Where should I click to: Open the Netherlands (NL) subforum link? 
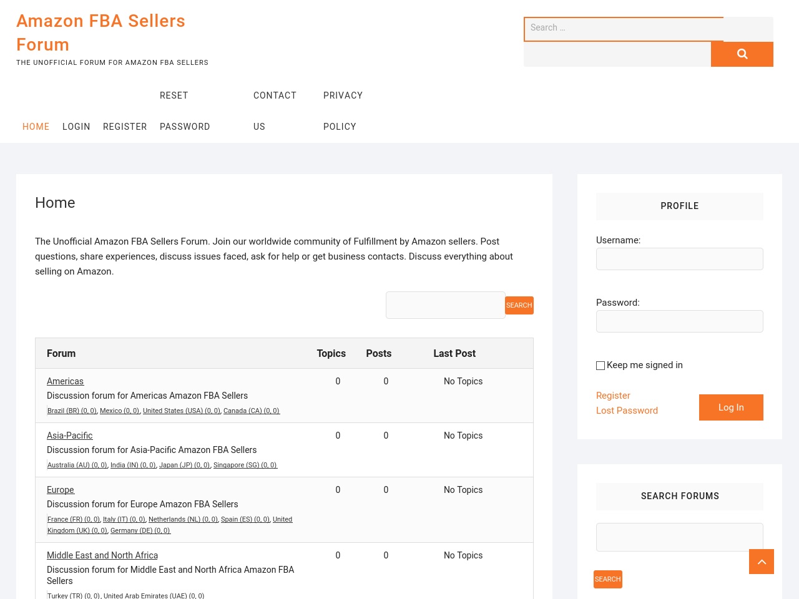coord(183,519)
